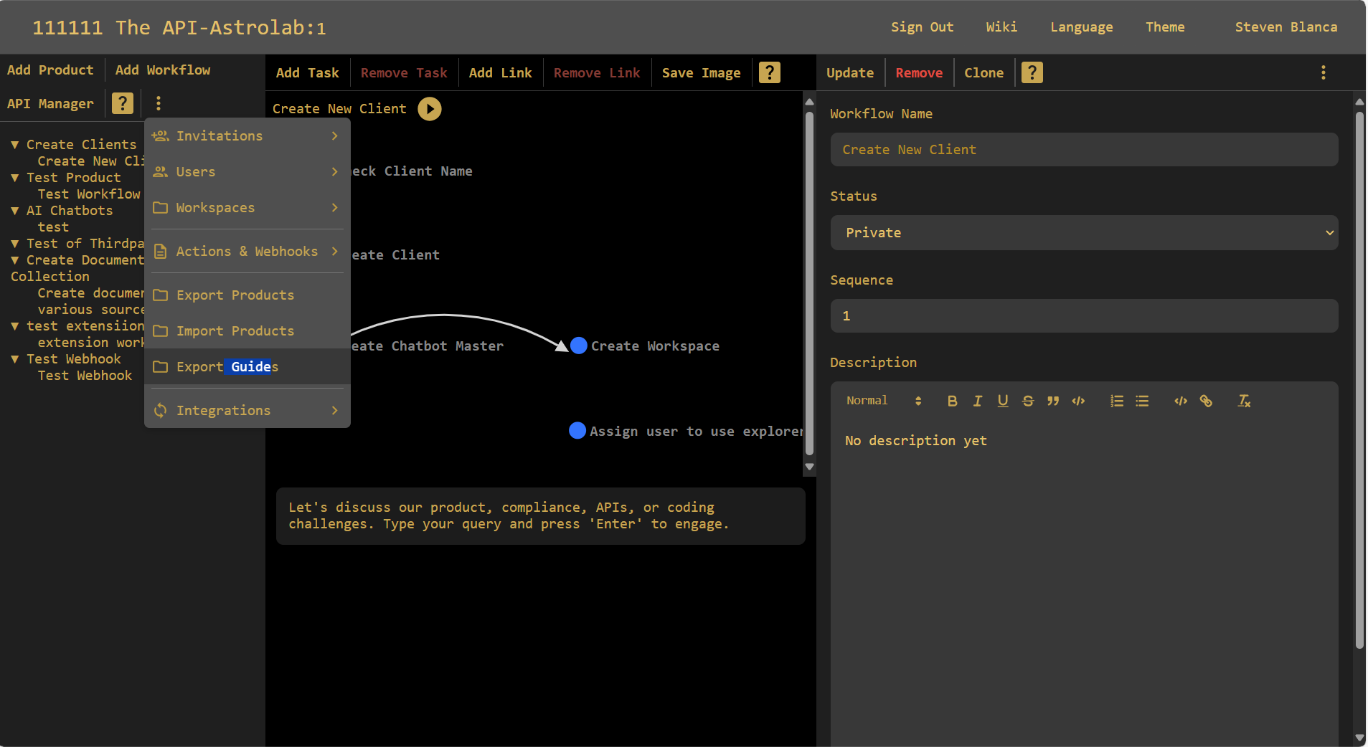Open Invitations via the add-user icon
Viewport: 1368px width, 747px height.
[x=161, y=135]
